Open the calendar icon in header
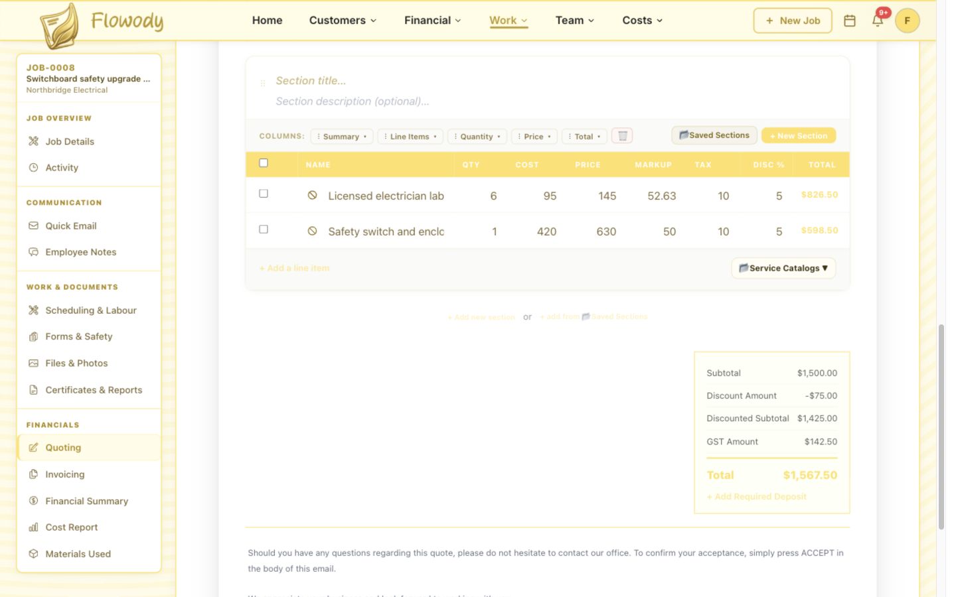The width and height of the screenshot is (956, 597). [x=850, y=21]
